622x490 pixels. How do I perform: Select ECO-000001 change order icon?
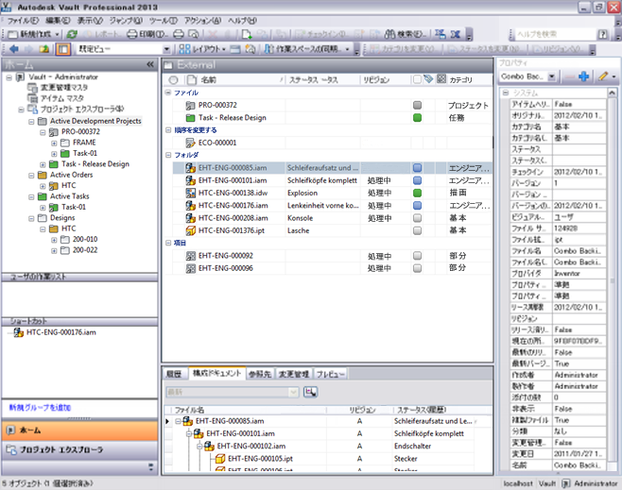coord(190,143)
